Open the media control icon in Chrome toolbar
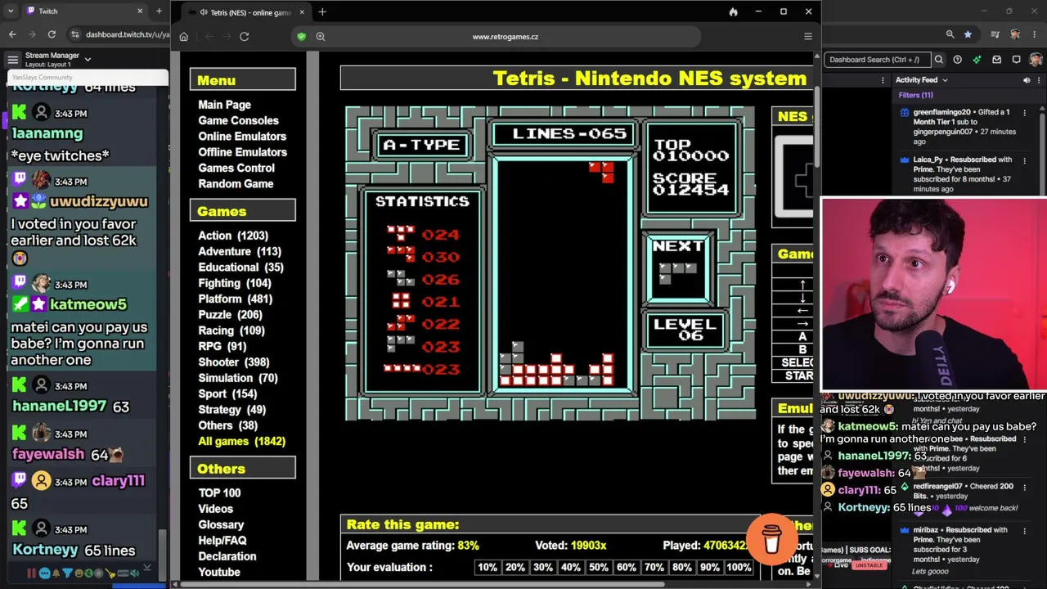The width and height of the screenshot is (1047, 589). coord(995,34)
